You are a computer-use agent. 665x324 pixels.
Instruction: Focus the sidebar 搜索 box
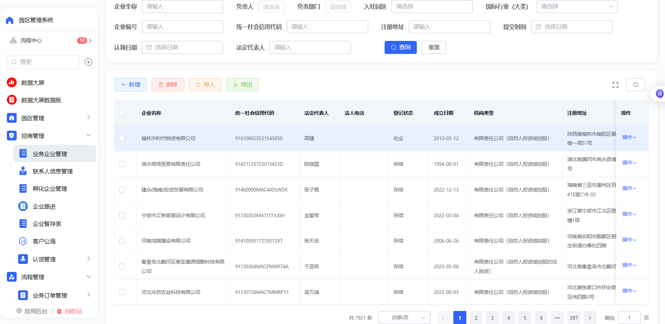(x=43, y=62)
